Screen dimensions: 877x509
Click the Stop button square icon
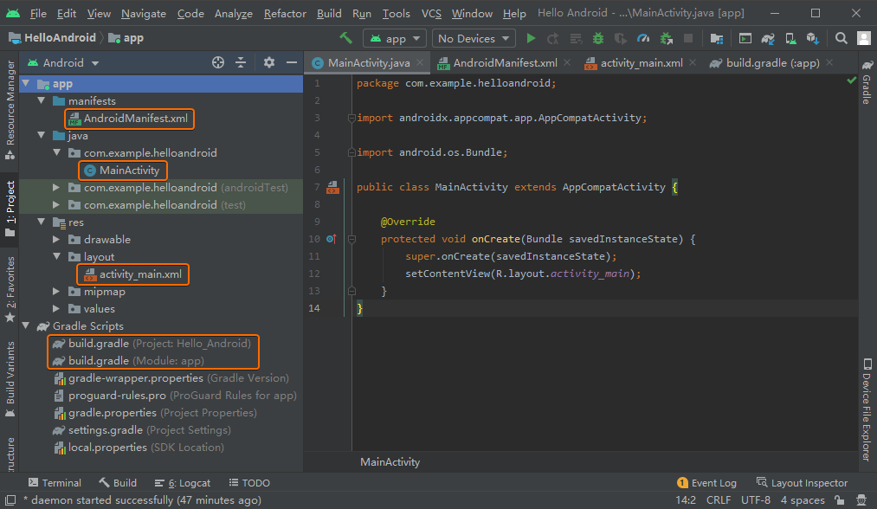tap(688, 38)
